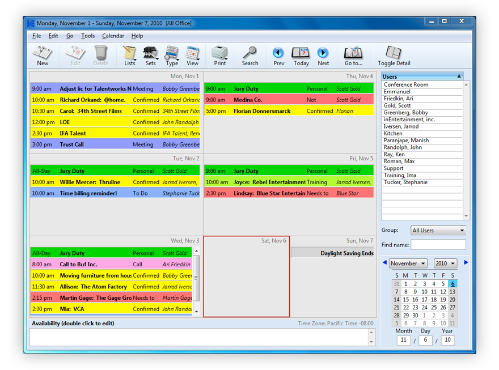Select the Trust Call appointment

[x=115, y=144]
